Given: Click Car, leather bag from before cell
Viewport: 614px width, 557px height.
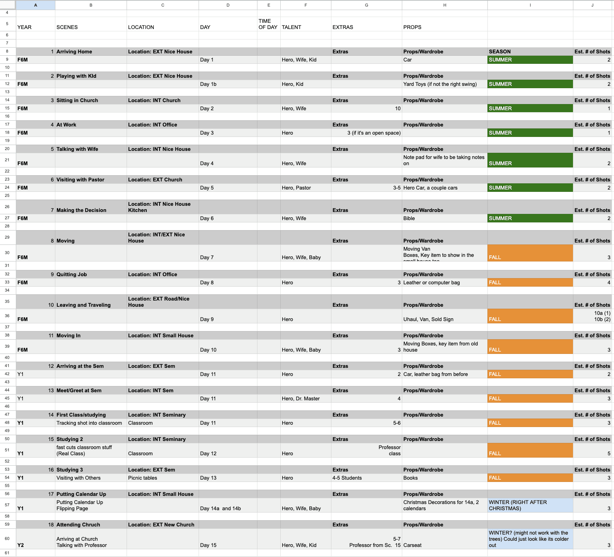Looking at the screenshot, I should tap(444, 374).
